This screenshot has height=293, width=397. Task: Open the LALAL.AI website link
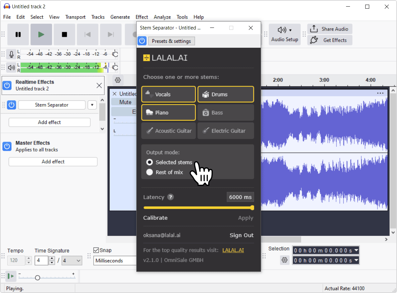tap(233, 250)
